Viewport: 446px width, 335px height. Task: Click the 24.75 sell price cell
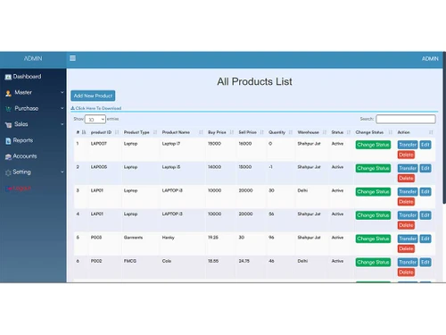[244, 261]
